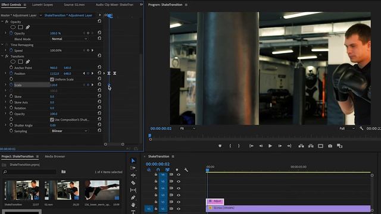
Task: Click Mark In bracket button
Action: (230, 146)
